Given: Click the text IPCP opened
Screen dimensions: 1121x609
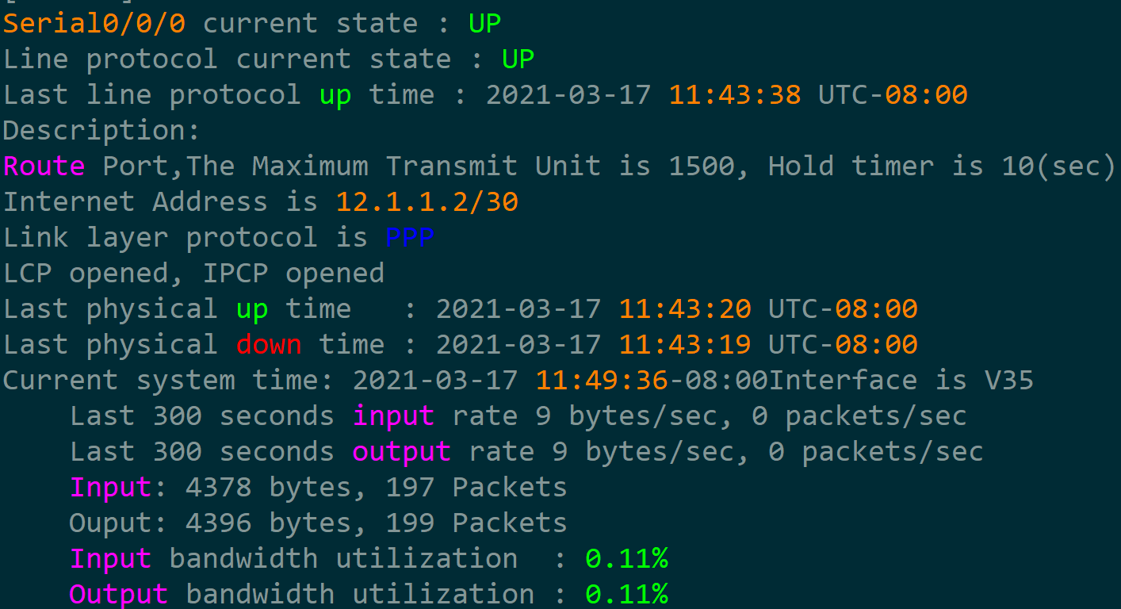Looking at the screenshot, I should 293,273.
